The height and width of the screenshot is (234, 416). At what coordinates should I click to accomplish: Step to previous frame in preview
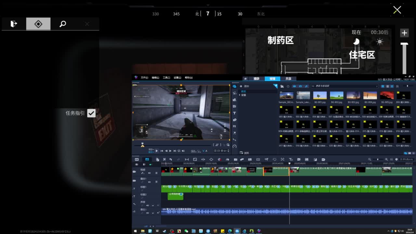[x=166, y=151]
